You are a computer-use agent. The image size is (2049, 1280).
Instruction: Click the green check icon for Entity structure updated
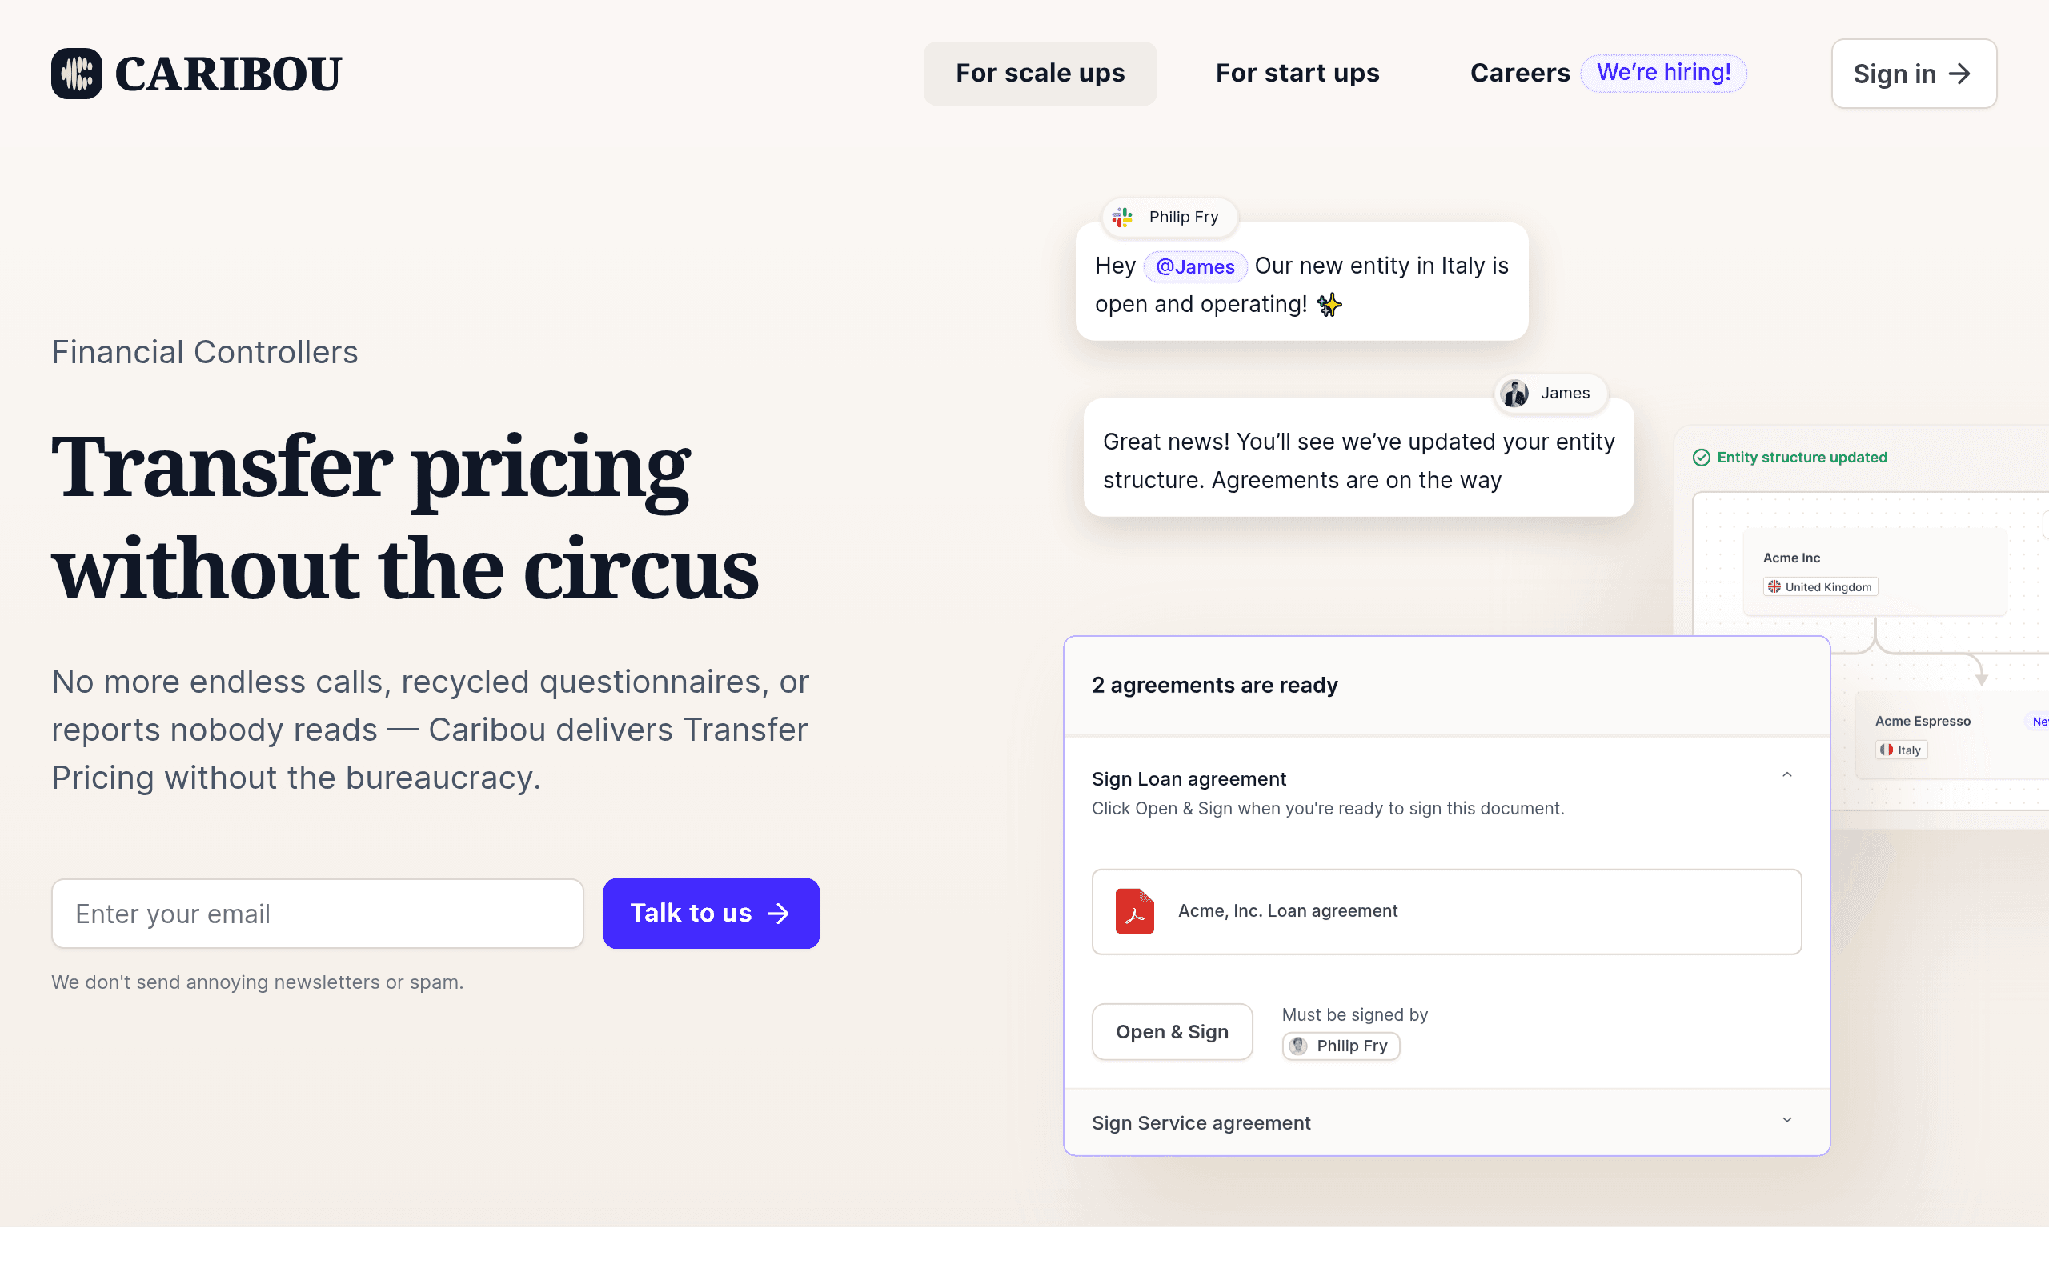(x=1701, y=458)
